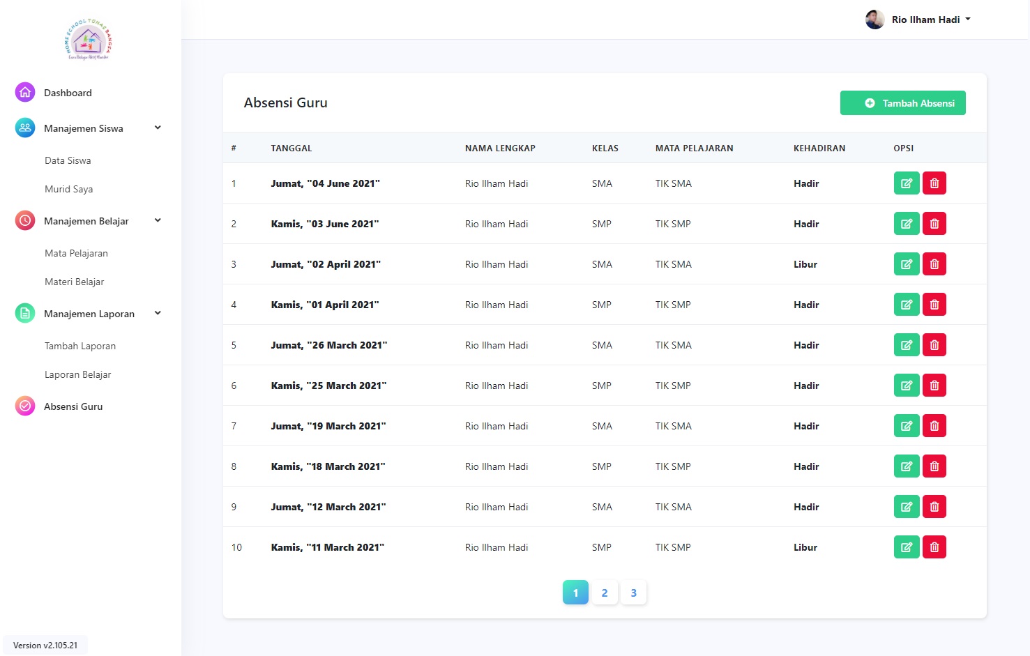Edit the 11 March 2021 Libur entry
This screenshot has width=1030, height=656.
(907, 547)
